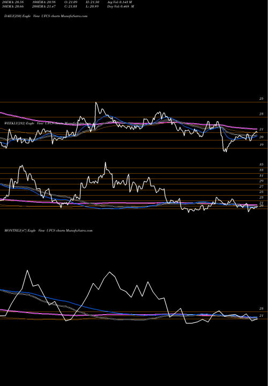Select the 100EMA: 20.98 reading
This screenshot has height=386, width=268.
pos(43,2)
